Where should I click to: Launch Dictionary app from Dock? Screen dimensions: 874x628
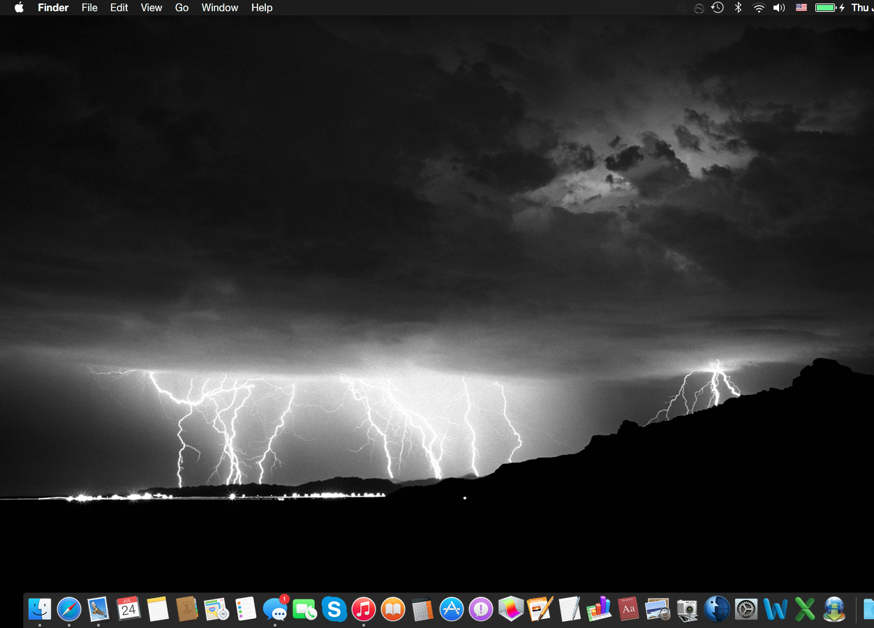pyautogui.click(x=628, y=609)
